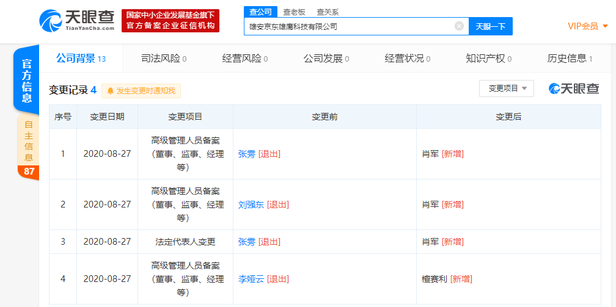
Task: Click the orange 87 badge
Action: (29, 172)
